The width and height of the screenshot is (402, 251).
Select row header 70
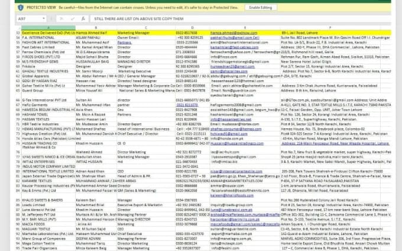[18, 119]
